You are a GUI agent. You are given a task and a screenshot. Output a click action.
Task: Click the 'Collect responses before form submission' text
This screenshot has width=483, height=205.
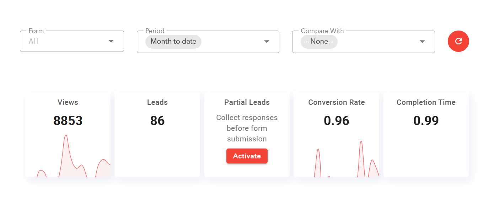click(247, 128)
